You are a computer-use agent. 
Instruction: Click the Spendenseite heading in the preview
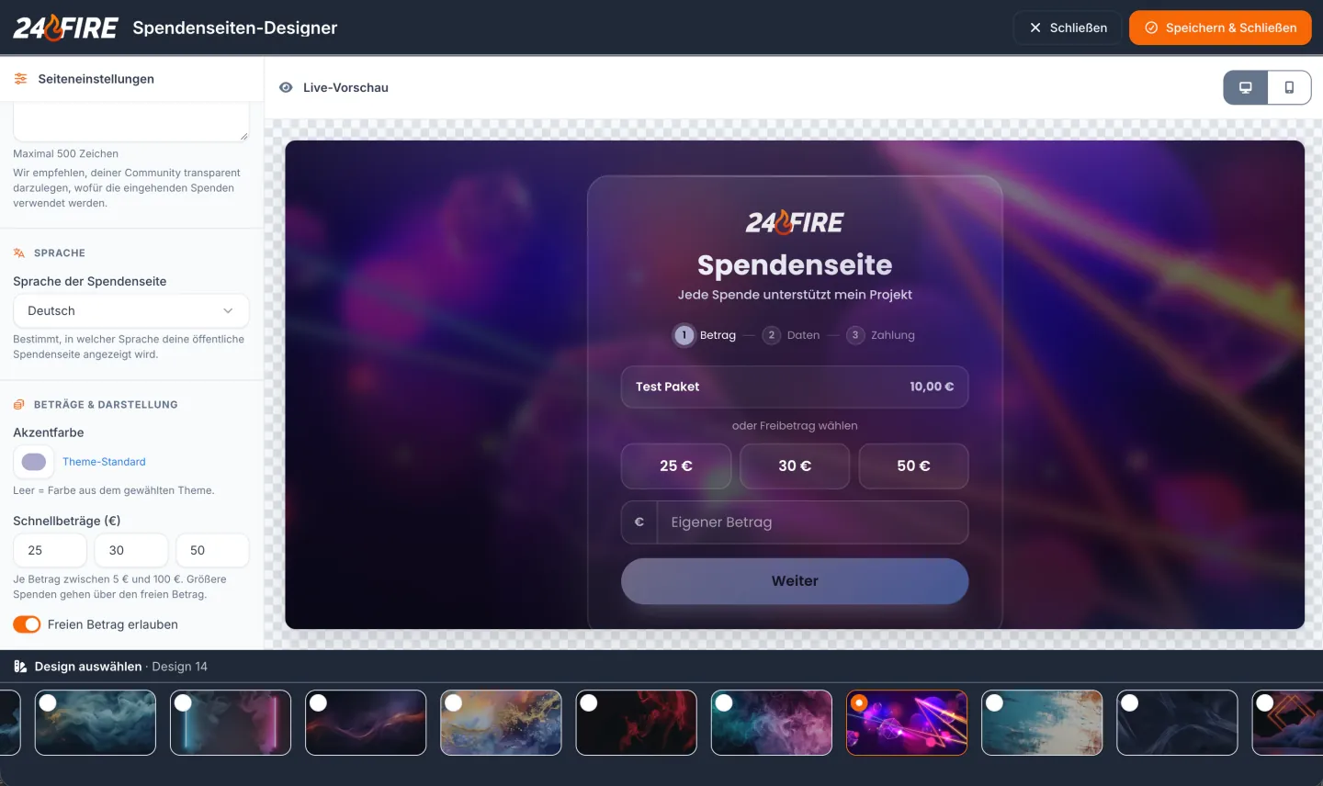pyautogui.click(x=795, y=265)
